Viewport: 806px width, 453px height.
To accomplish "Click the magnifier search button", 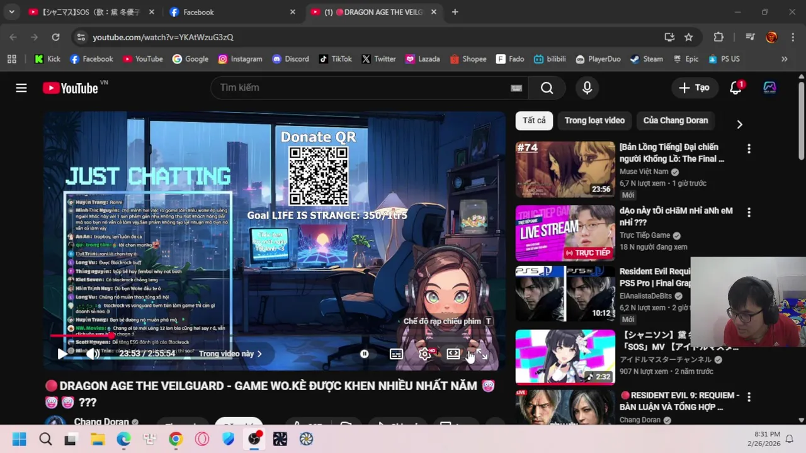I will point(547,88).
